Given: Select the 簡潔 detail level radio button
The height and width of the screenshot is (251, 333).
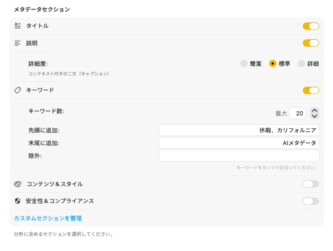Looking at the screenshot, I should click(x=244, y=63).
